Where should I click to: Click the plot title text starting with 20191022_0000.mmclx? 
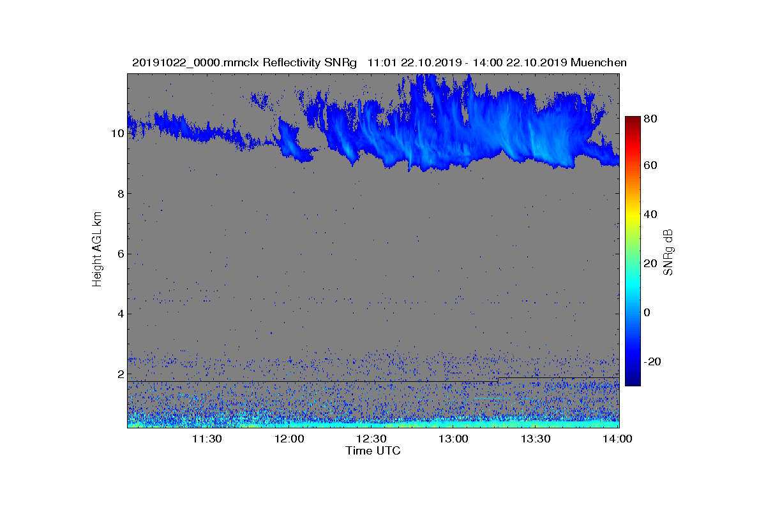click(379, 62)
